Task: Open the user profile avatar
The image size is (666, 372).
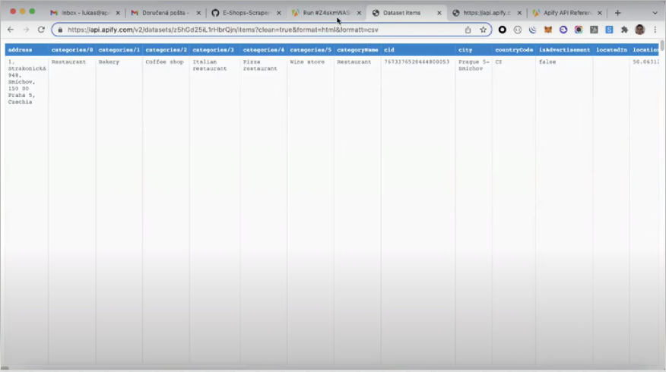Action: pyautogui.click(x=639, y=30)
